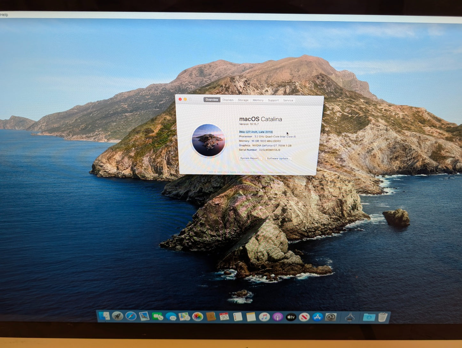The width and height of the screenshot is (462, 348).
Task: Click the 'Version 10.15.7' text
Action: 249,124
